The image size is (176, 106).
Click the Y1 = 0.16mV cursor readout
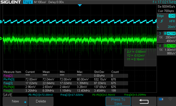[135, 59]
